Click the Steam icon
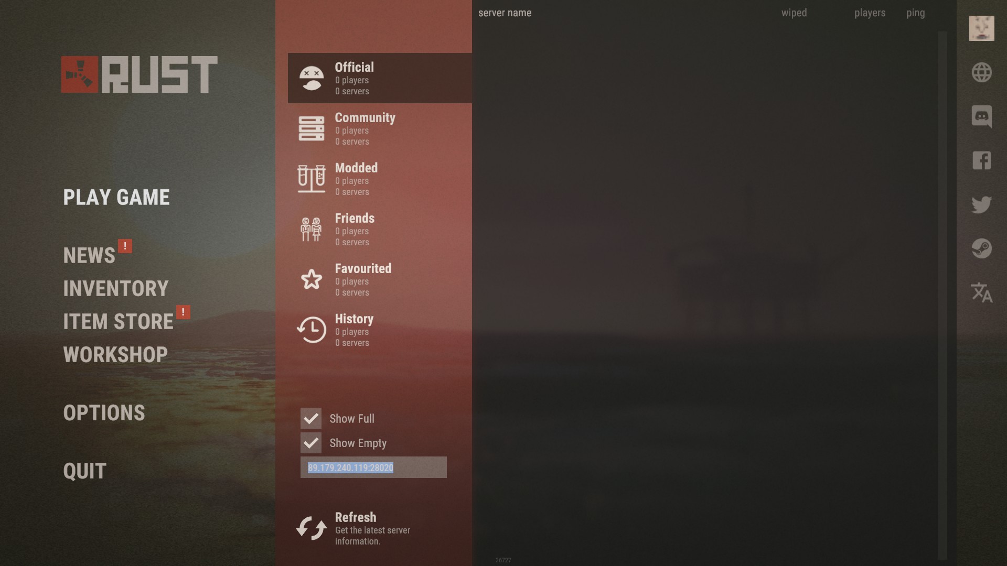 tap(981, 248)
